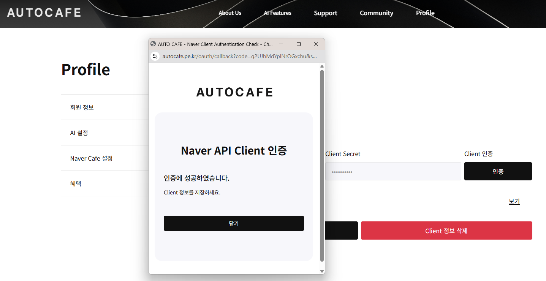Viewport: 546px width, 281px height.
Task: Click the globe favicon in the popup title bar
Action: [x=153, y=44]
